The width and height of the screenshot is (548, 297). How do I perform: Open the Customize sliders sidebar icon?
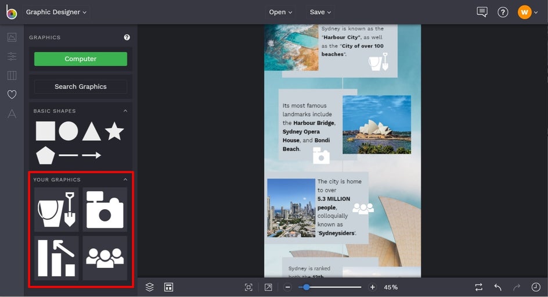pos(12,56)
